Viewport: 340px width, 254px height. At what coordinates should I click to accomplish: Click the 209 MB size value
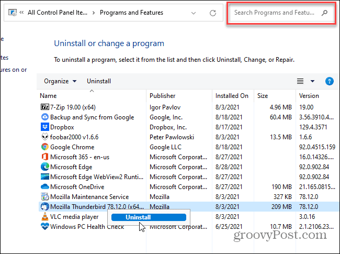pyautogui.click(x=281, y=207)
